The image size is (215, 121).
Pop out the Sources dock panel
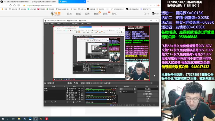[83, 86]
